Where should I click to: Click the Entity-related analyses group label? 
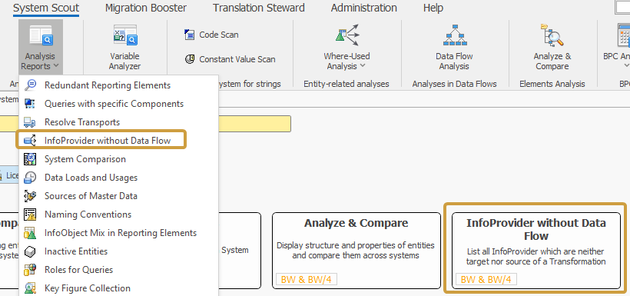point(346,84)
